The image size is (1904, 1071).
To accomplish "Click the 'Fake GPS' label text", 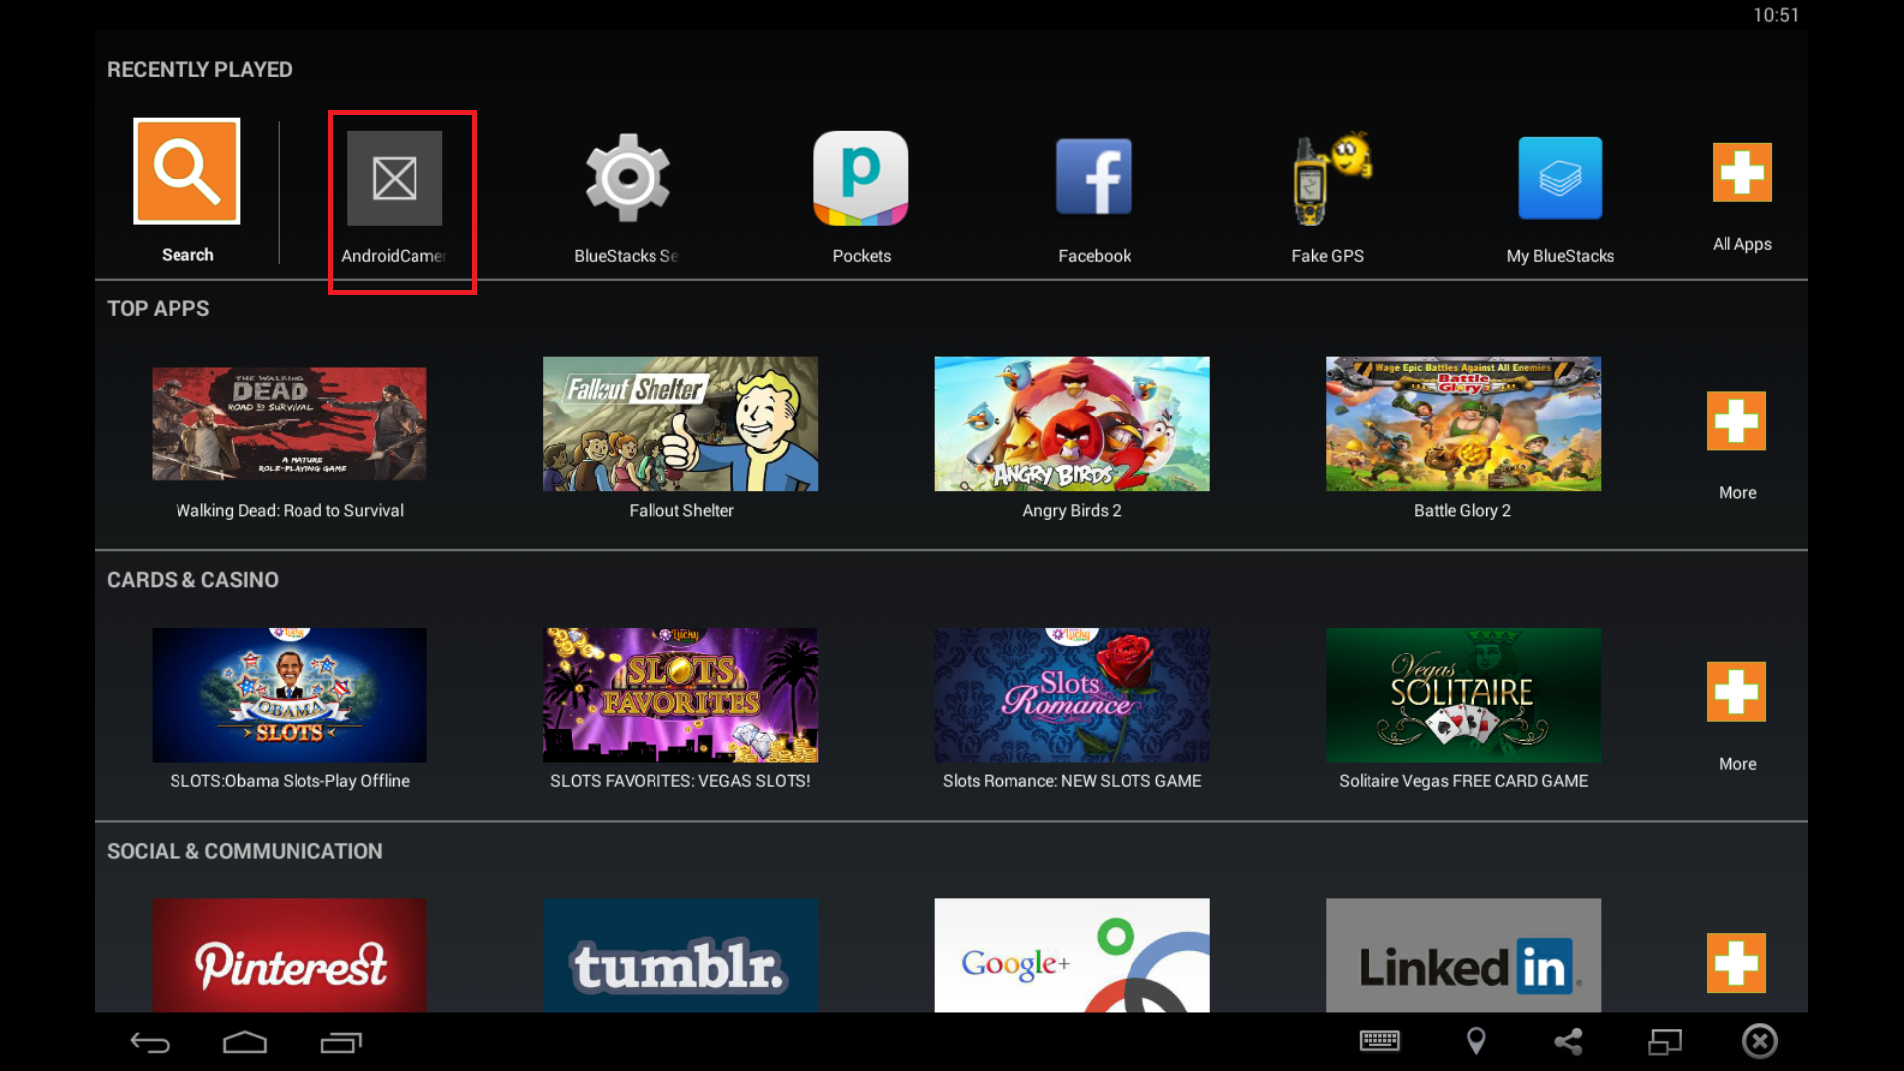I will (1327, 256).
